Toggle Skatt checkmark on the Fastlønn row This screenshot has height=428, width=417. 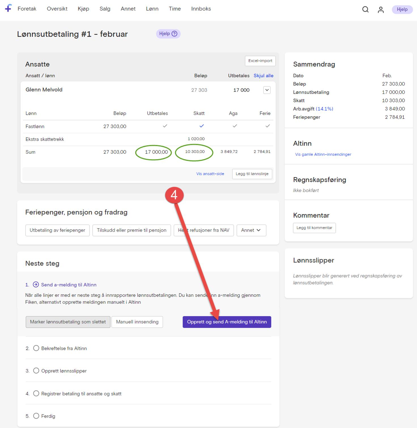(x=201, y=126)
